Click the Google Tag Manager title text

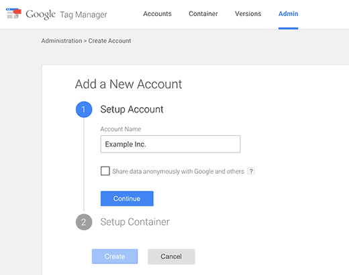[66, 15]
